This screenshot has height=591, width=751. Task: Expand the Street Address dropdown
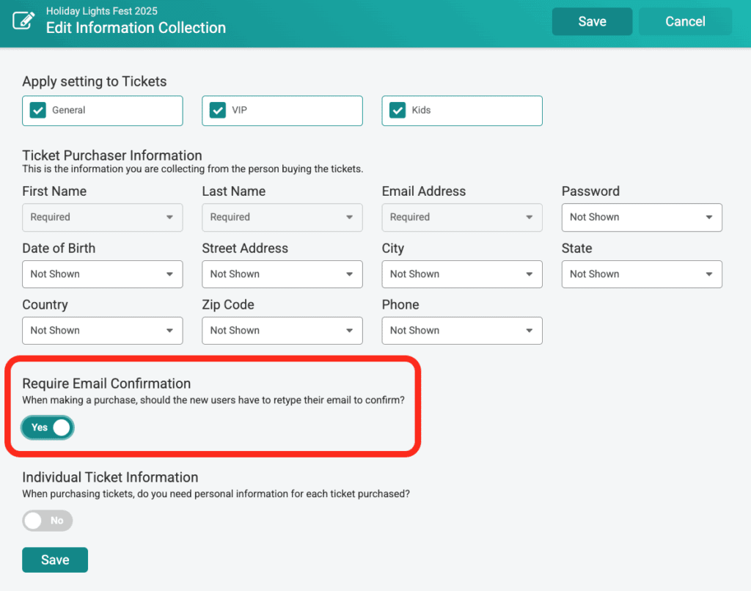point(282,274)
